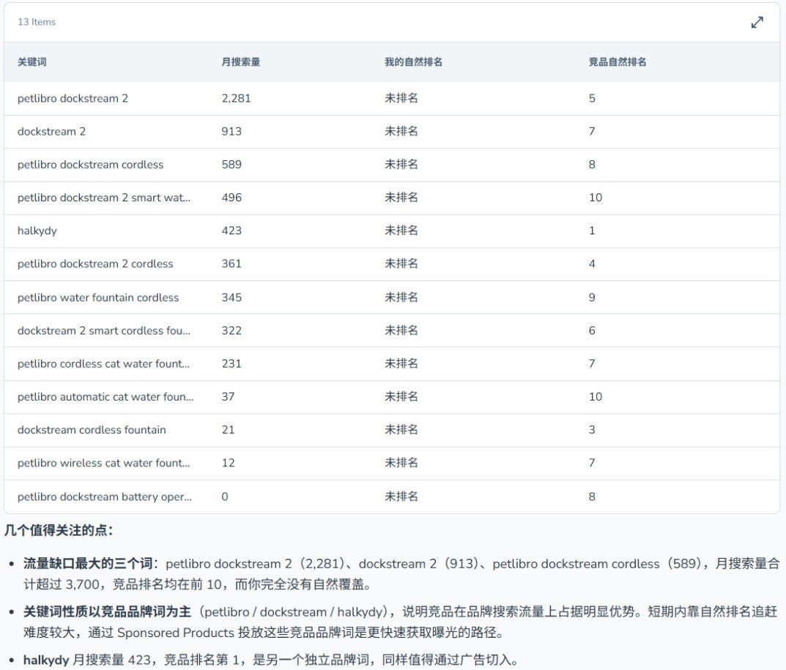The width and height of the screenshot is (786, 670).
Task: Click bold text 流量缺口最大的三个词
Action: [88, 564]
